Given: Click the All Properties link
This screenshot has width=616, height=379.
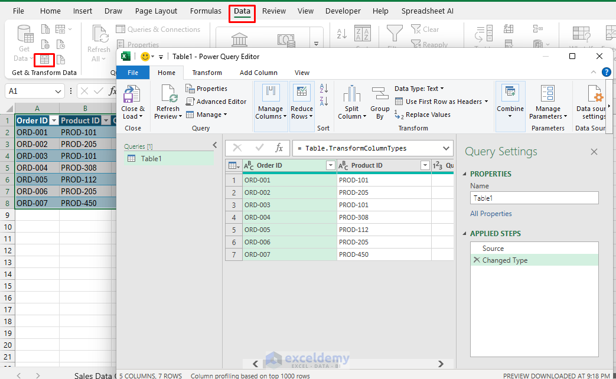Looking at the screenshot, I should [491, 214].
